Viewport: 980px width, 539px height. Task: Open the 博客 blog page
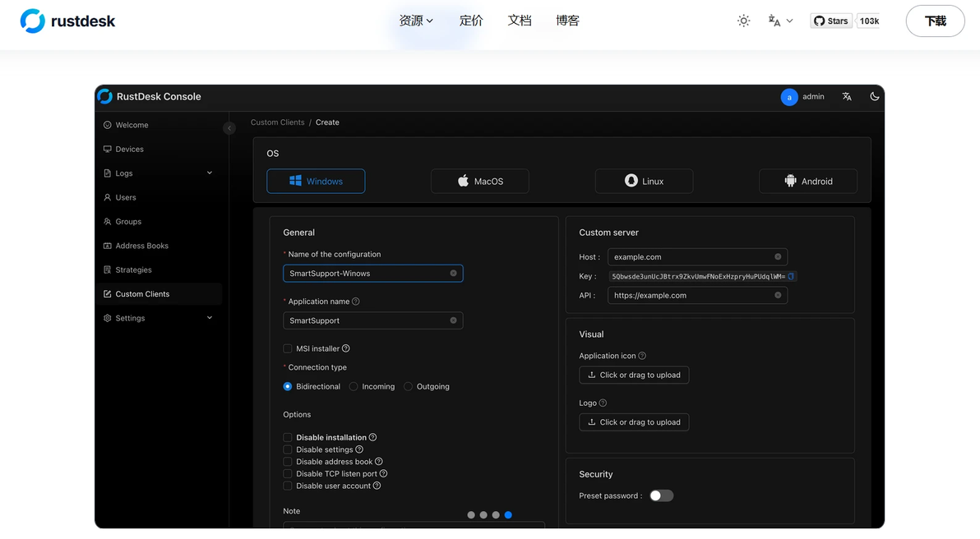(x=567, y=21)
